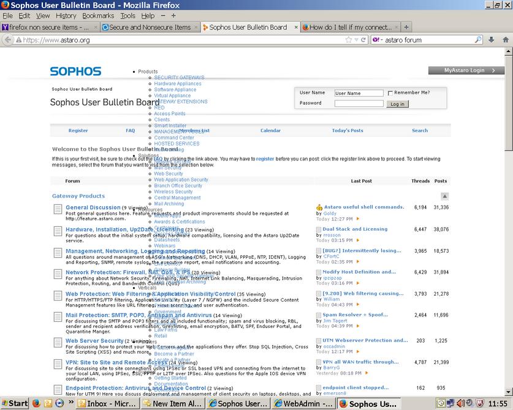Tick the Remember Me checkbox
The height and width of the screenshot is (410, 513).
pos(390,93)
